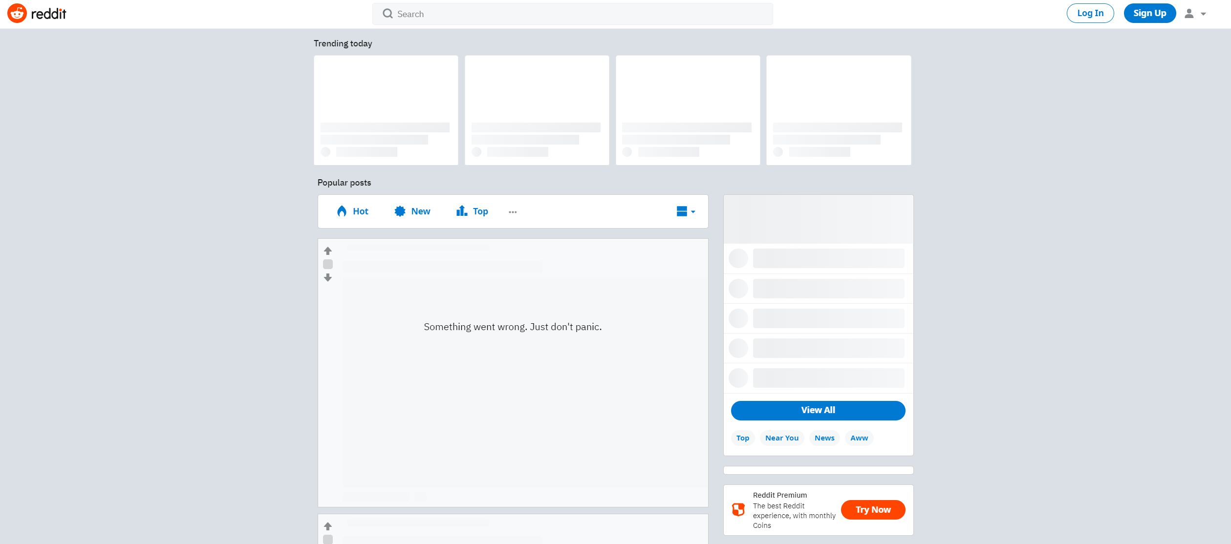Click the New starburst icon

click(x=400, y=211)
